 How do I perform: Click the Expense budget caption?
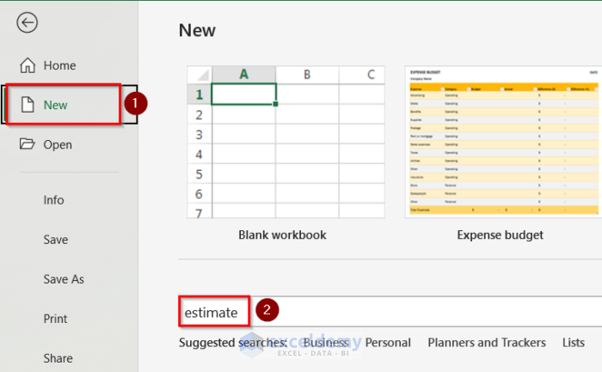[x=501, y=235]
